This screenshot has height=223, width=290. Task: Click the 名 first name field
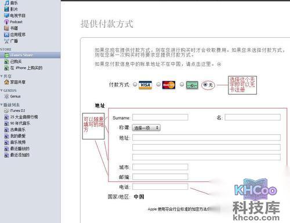click(x=252, y=117)
